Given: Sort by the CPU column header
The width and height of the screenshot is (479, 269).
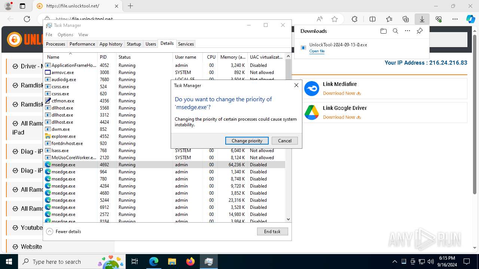Looking at the screenshot, I should [x=211, y=57].
